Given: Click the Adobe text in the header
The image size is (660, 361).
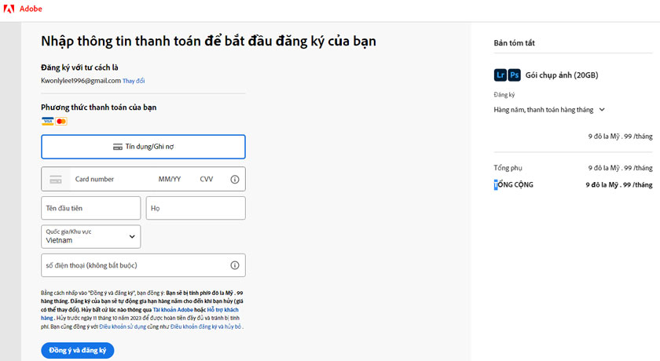Looking at the screenshot, I should pyautogui.click(x=31, y=9).
